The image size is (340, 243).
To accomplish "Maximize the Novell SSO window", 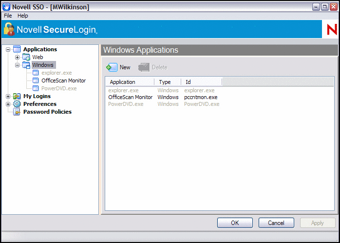I will click(x=324, y=7).
